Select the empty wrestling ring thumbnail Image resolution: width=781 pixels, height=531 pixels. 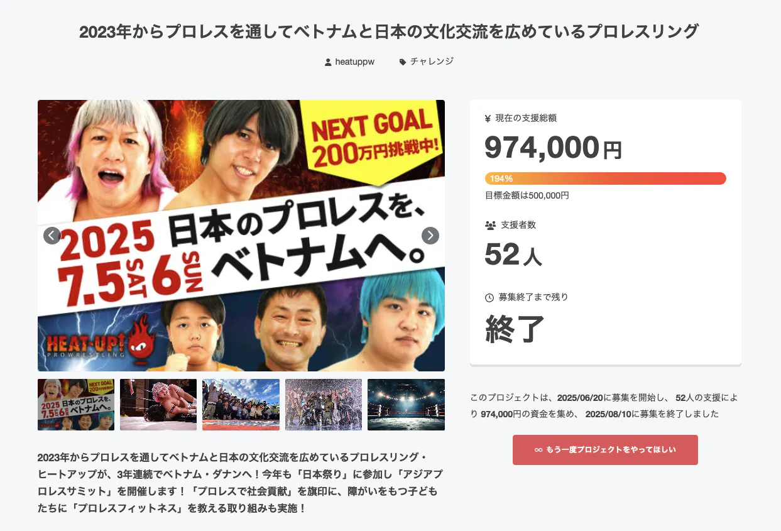(406, 405)
